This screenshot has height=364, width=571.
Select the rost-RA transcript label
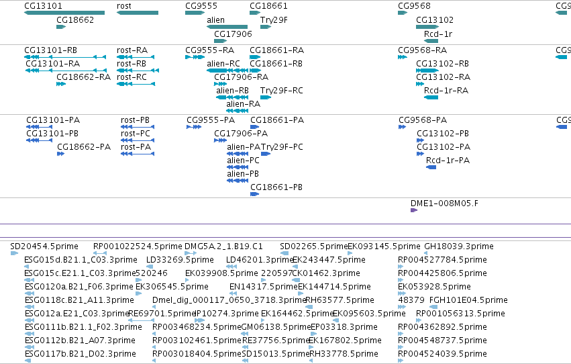[132, 50]
